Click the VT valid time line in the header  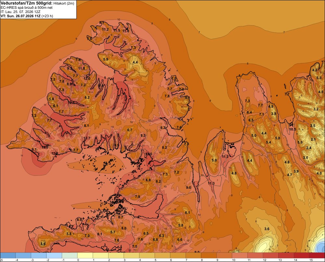coord(27,16)
